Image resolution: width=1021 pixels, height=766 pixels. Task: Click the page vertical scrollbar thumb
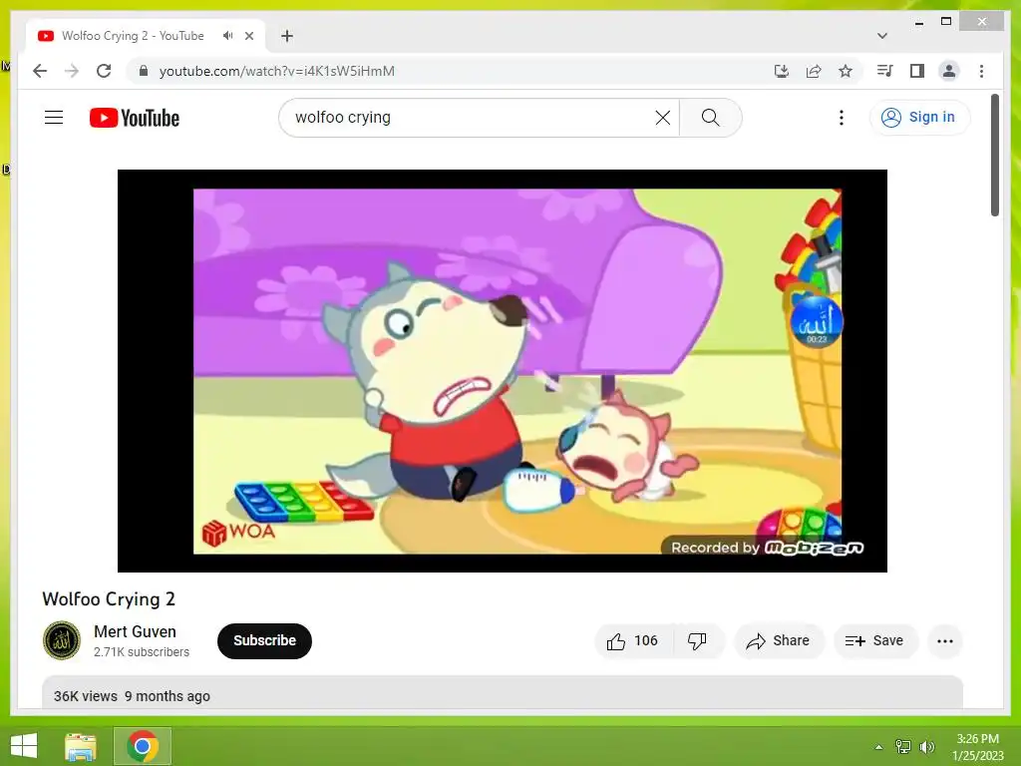994,155
